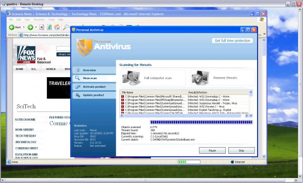Click the Update product sidebar icon
This screenshot has width=303, height=183.
tap(78, 95)
